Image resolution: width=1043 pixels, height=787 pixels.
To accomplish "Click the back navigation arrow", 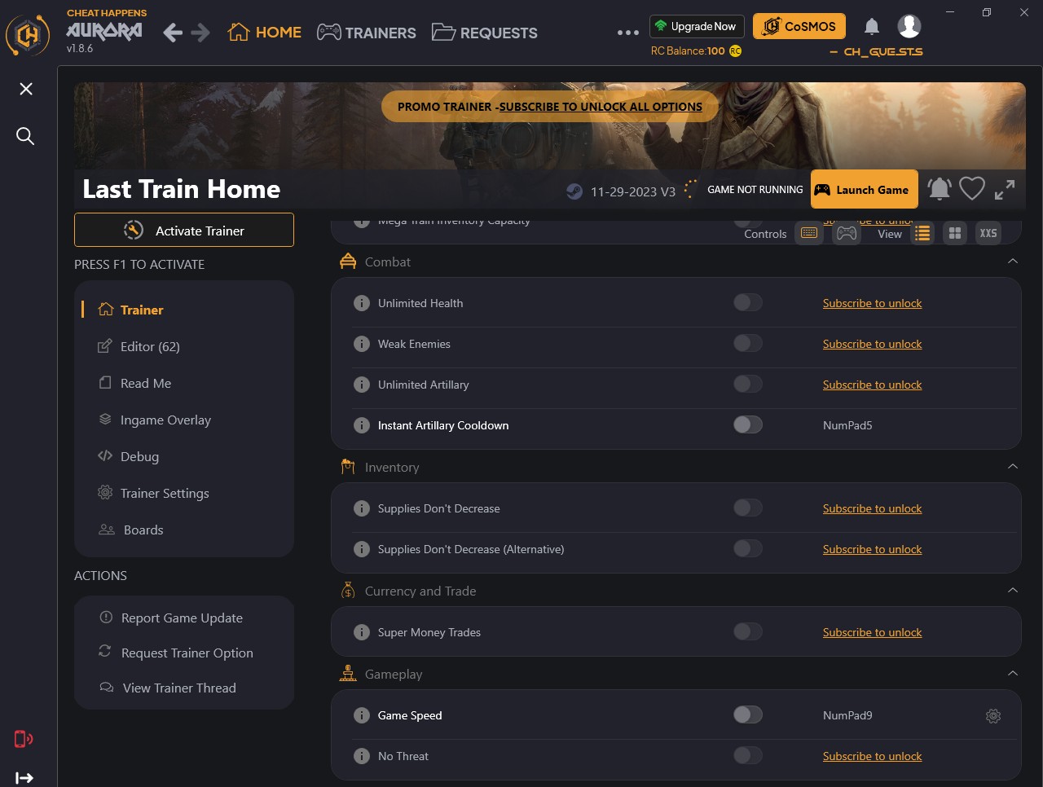I will [173, 33].
